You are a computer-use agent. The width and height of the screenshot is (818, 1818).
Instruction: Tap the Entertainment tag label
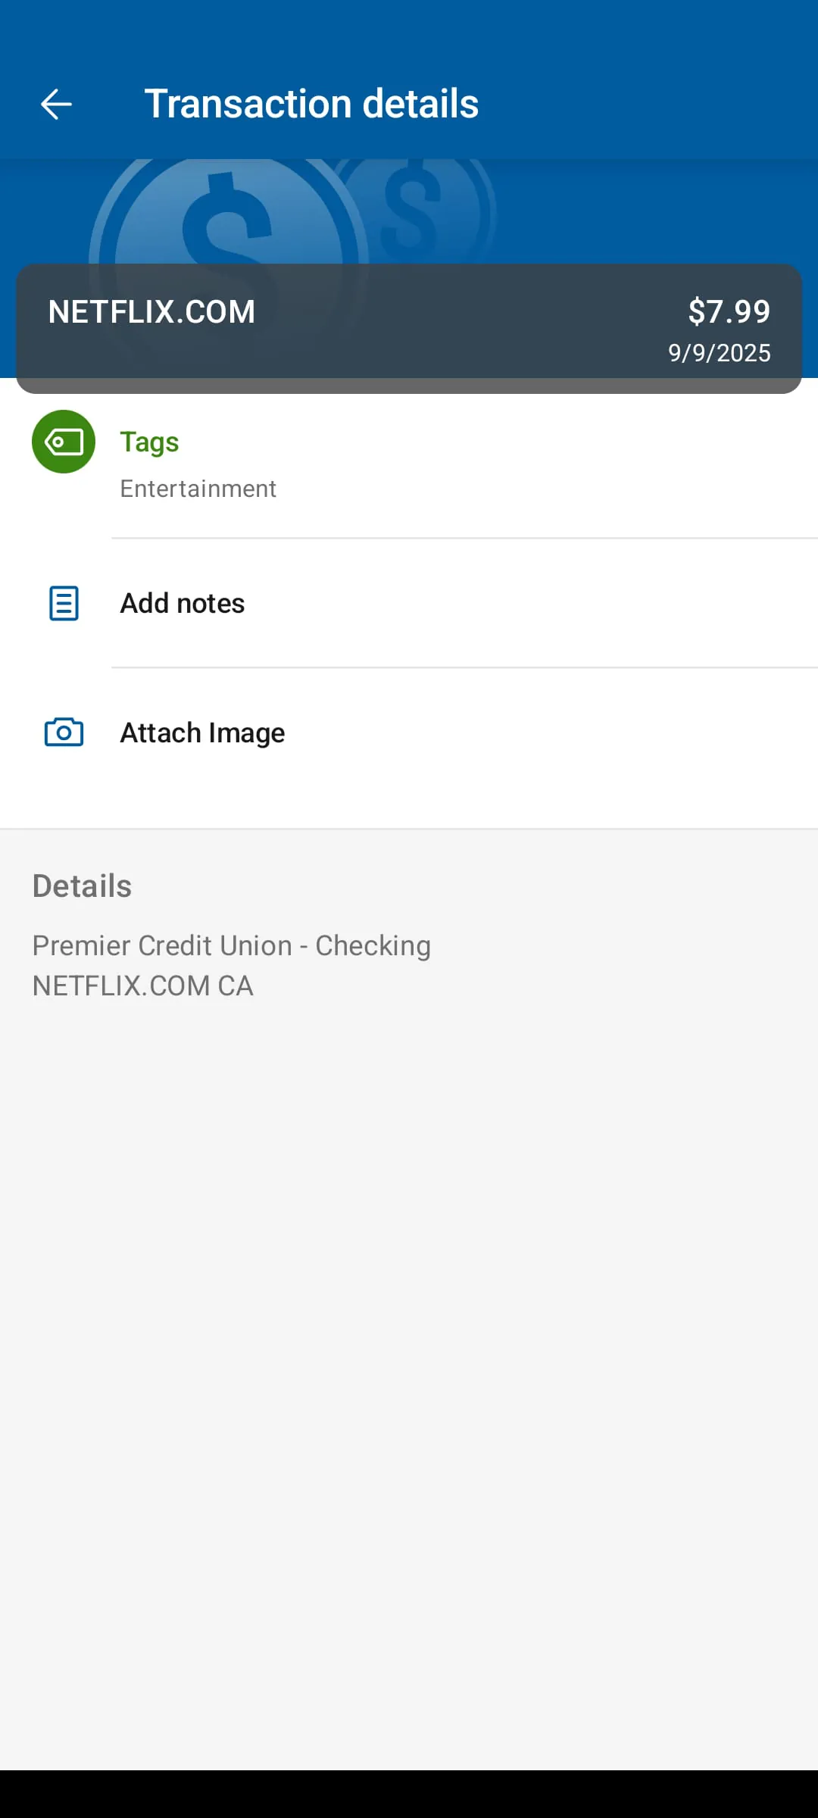pos(198,489)
